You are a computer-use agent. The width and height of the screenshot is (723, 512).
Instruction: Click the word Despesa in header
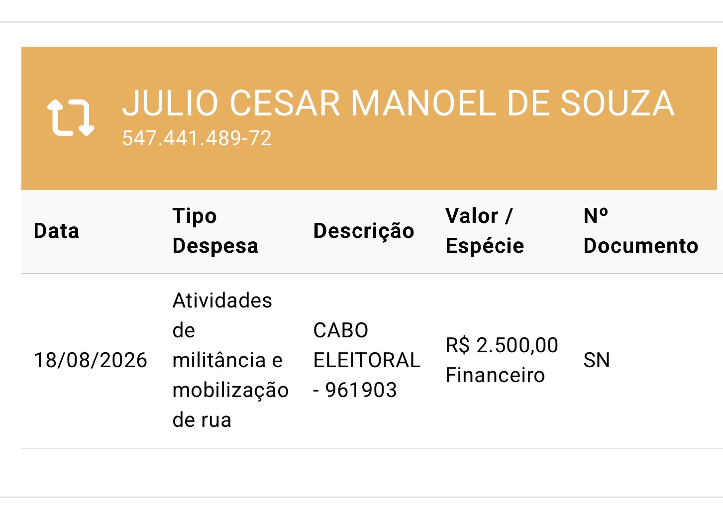215,246
